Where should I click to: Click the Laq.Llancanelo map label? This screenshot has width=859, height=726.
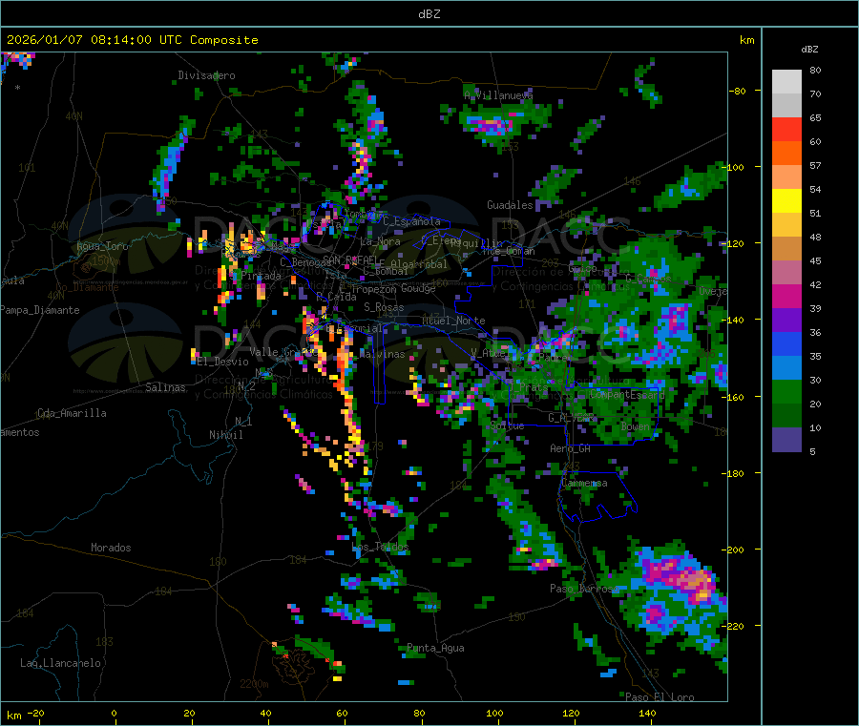(x=60, y=663)
